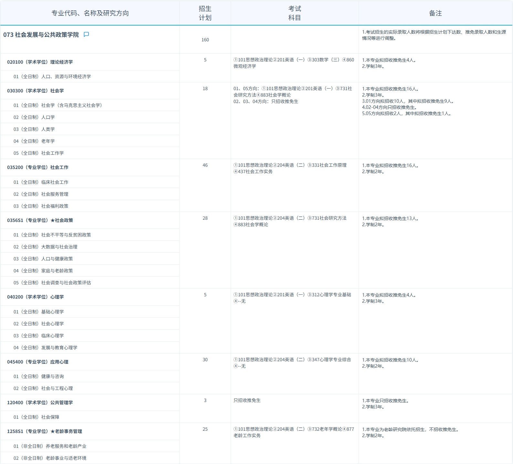Screen dimensions: 513x464
Task: Select direction 养老服务和老龄产业
Action: (50, 446)
